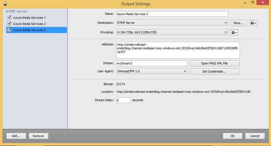Click the More... button

238,23
